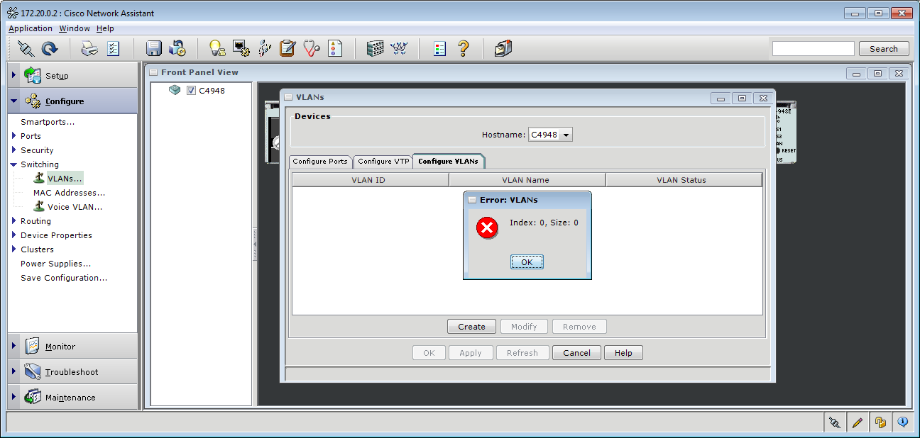The width and height of the screenshot is (920, 438).
Task: Expand the Security tree node
Action: 13,150
